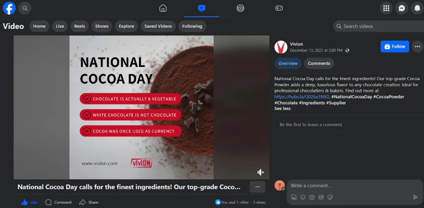This screenshot has height=208, width=424.
Task: Open the Saved Videos pill
Action: pyautogui.click(x=158, y=26)
